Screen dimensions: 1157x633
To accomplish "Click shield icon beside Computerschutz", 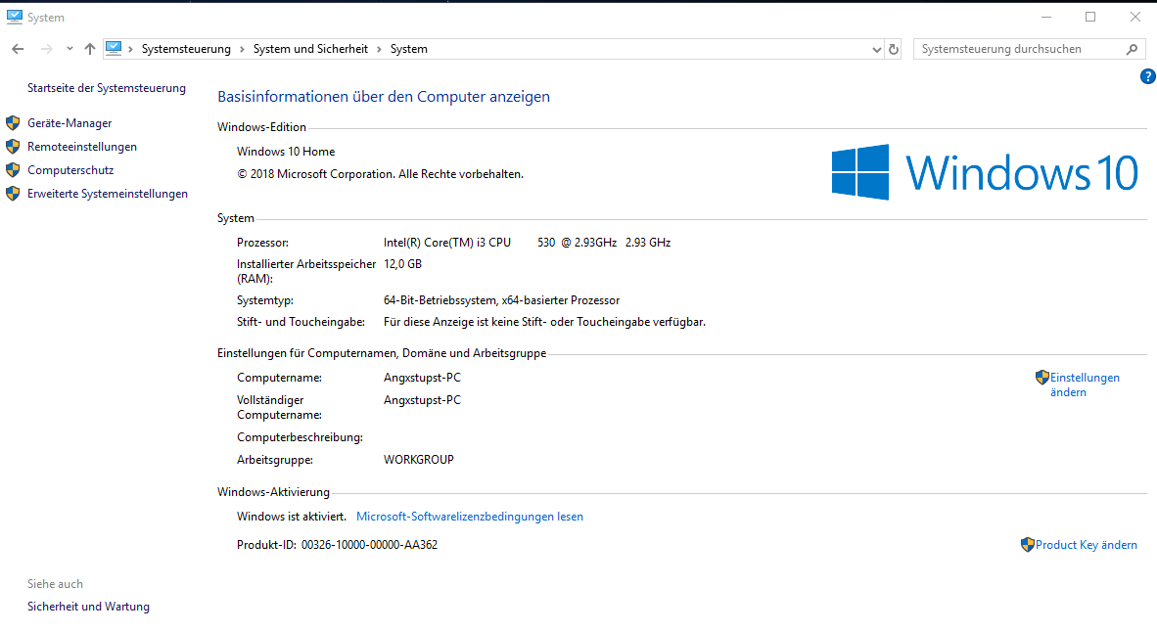I will pos(13,170).
